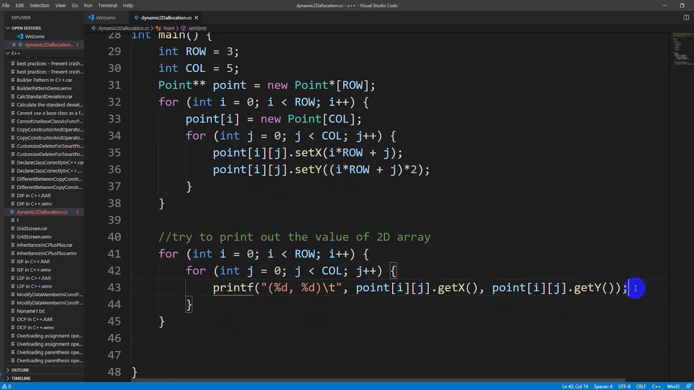The width and height of the screenshot is (694, 390).
Task: Open DIP in C++.wmv file
Action: (x=34, y=204)
